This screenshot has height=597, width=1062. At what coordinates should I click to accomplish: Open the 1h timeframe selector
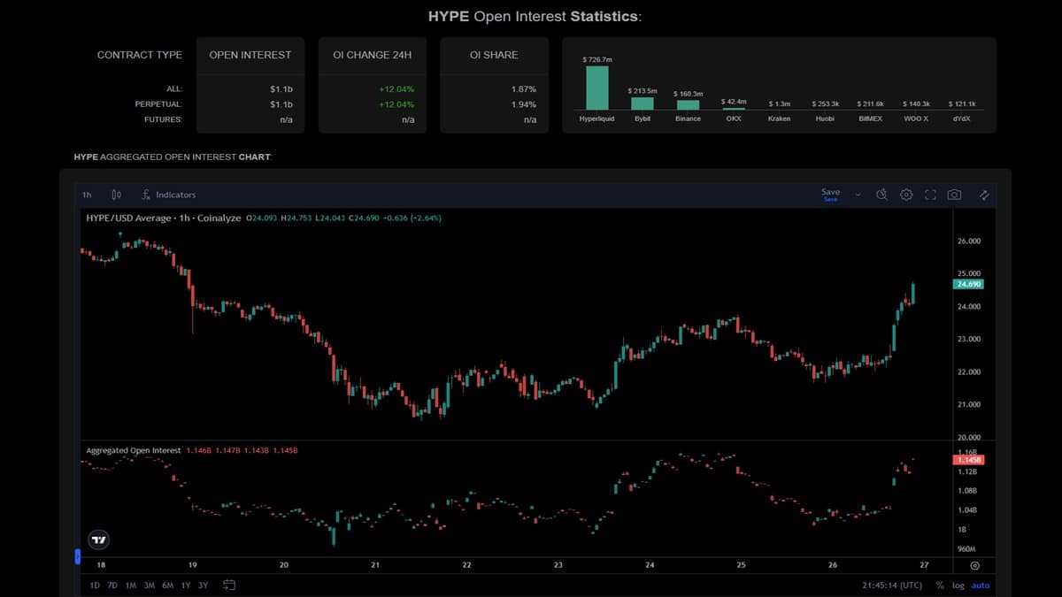[86, 194]
